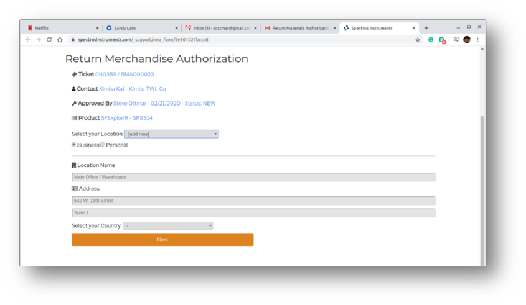The image size is (526, 305).
Task: Open the Grammarly extension icon
Action: (431, 40)
